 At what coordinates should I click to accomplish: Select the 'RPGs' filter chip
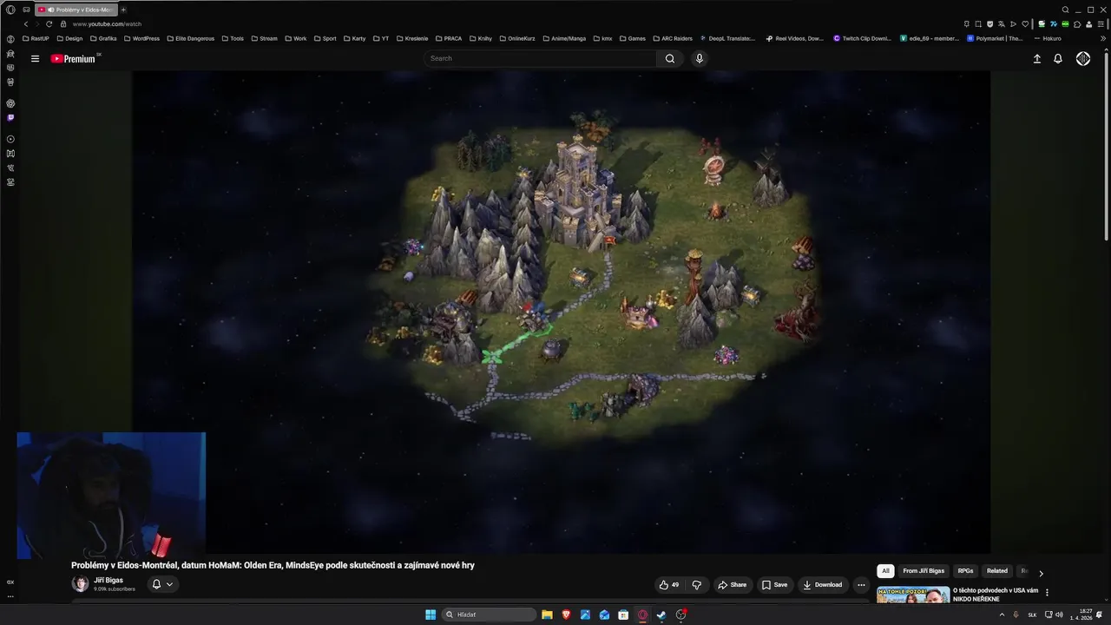(x=965, y=570)
